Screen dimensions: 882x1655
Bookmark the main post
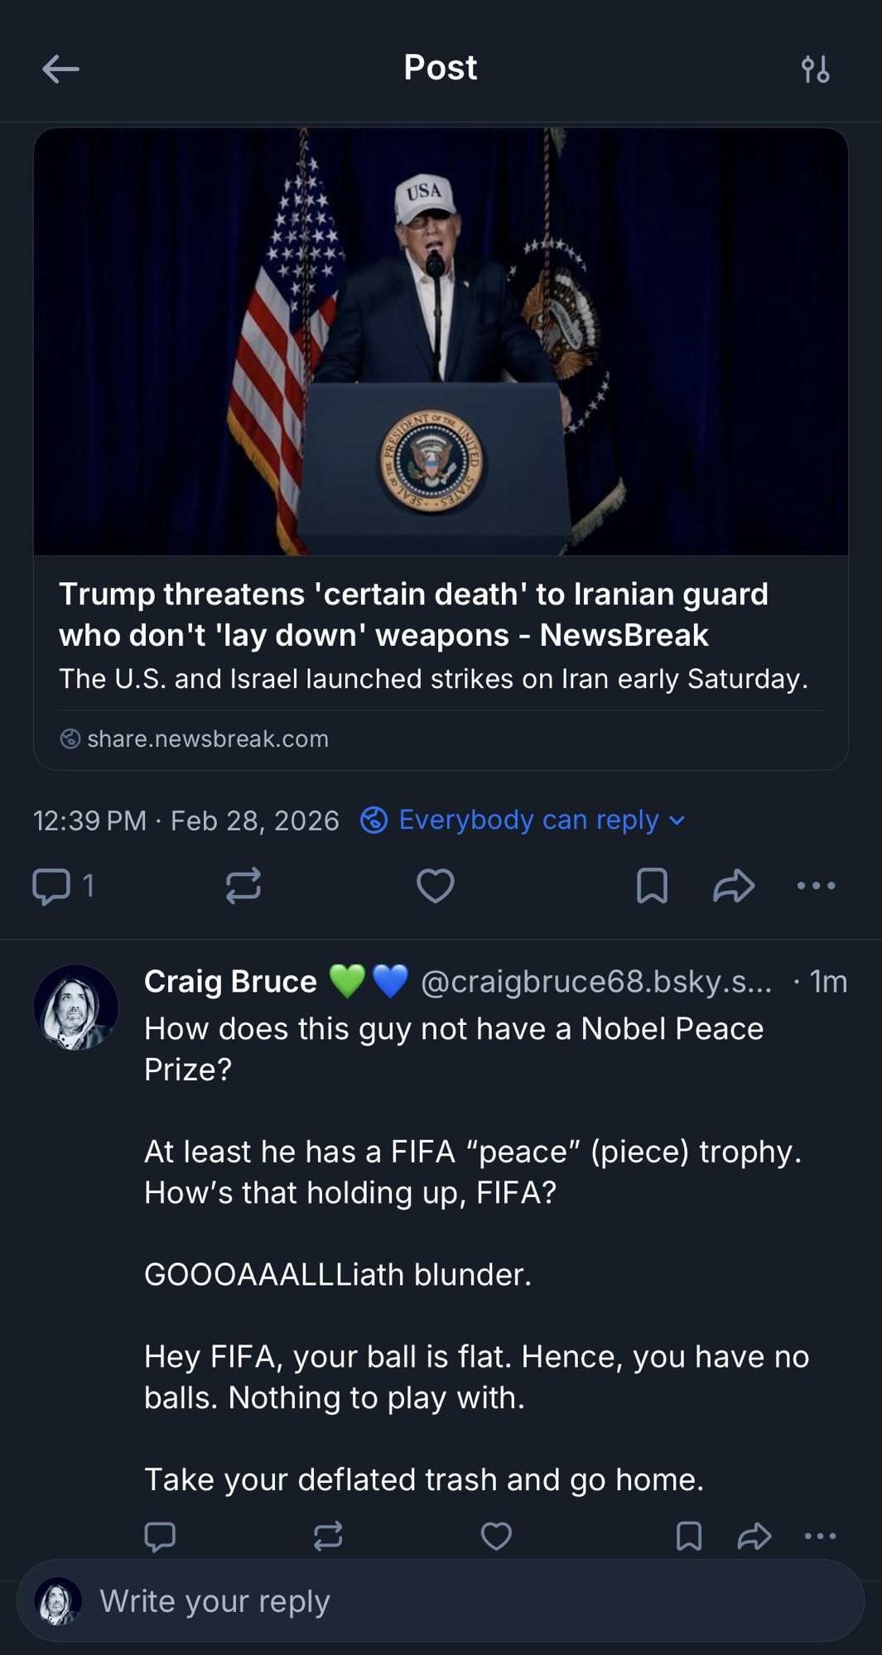tap(652, 886)
